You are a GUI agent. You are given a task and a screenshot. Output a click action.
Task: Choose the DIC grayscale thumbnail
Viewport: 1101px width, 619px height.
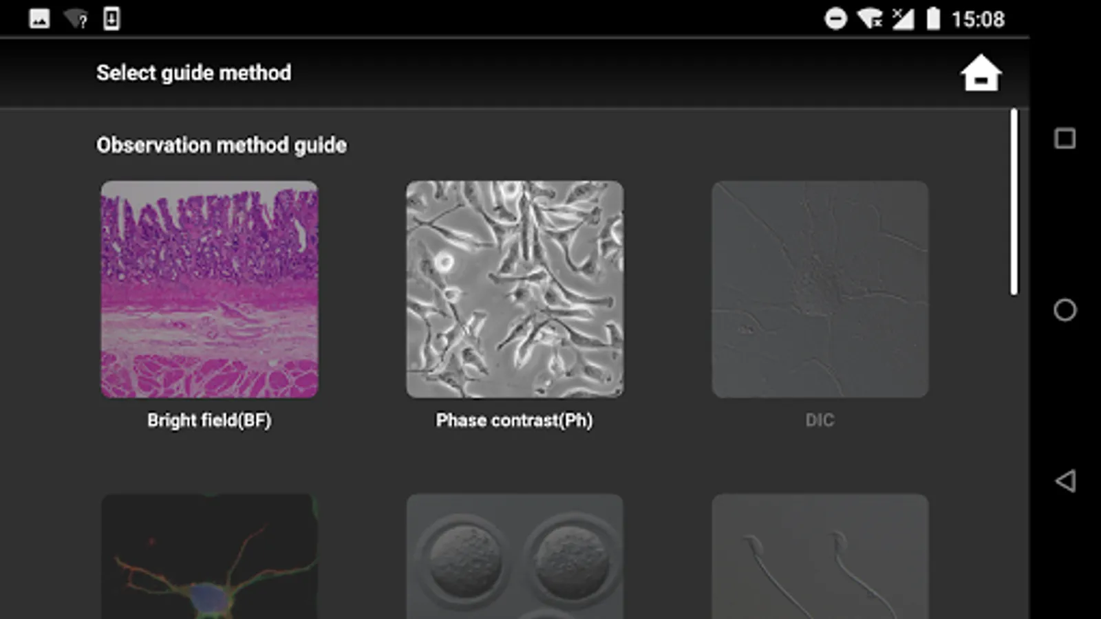pos(820,289)
